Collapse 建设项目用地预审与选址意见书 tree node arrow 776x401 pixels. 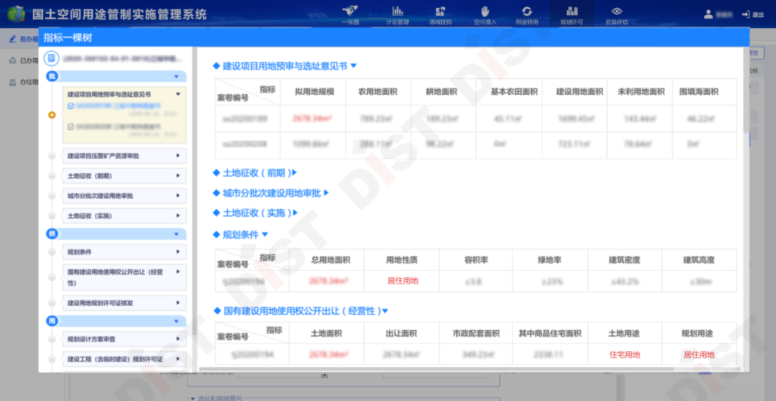coord(178,93)
